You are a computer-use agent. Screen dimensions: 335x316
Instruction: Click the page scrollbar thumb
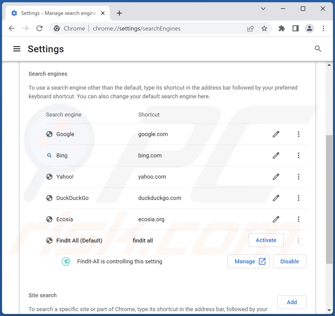click(329, 199)
